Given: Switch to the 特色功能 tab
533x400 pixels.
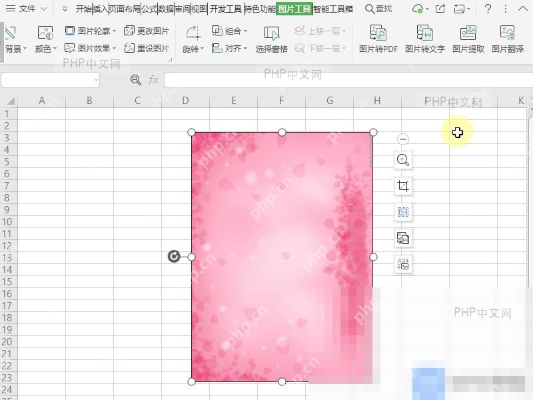Looking at the screenshot, I should [x=261, y=9].
